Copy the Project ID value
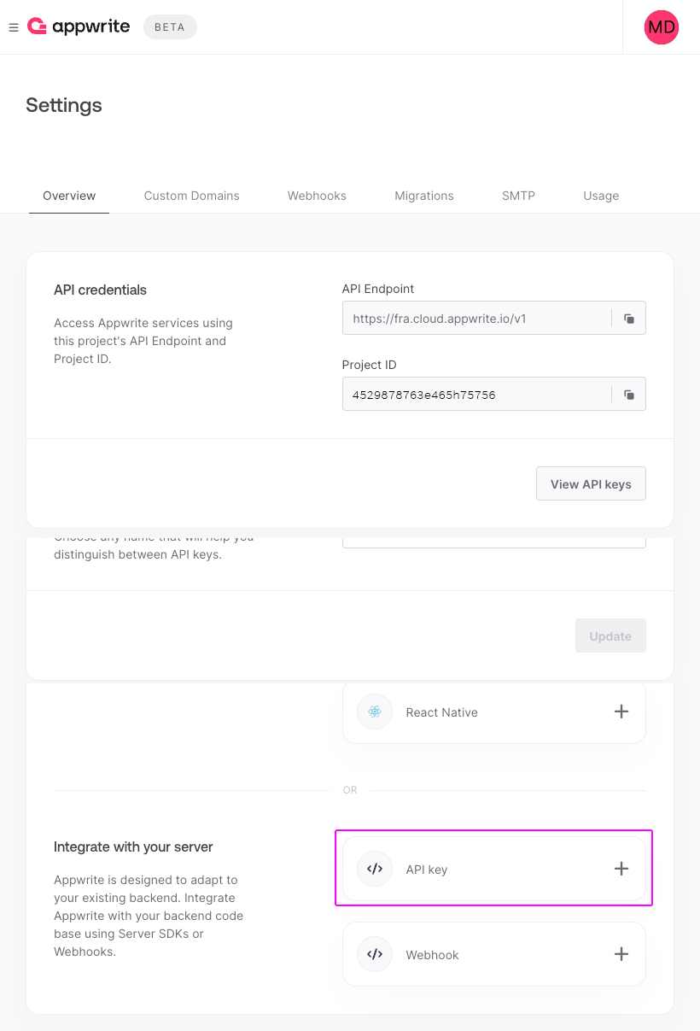This screenshot has width=700, height=1031. (x=629, y=395)
